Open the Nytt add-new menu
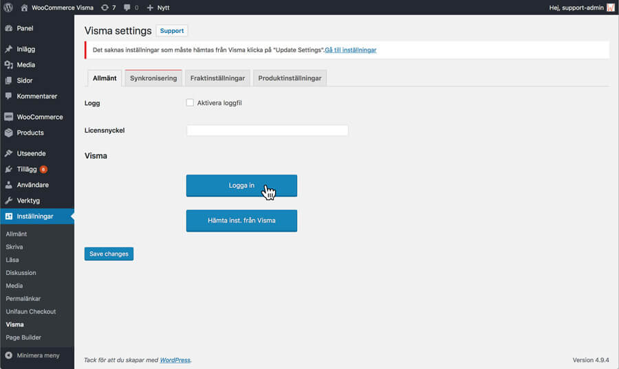The image size is (619, 369). click(x=158, y=8)
